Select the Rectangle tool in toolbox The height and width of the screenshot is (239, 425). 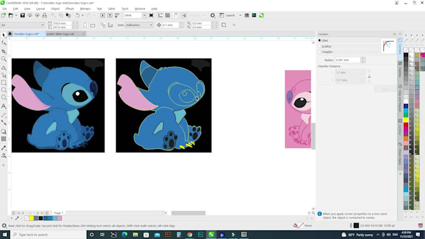coord(4,82)
